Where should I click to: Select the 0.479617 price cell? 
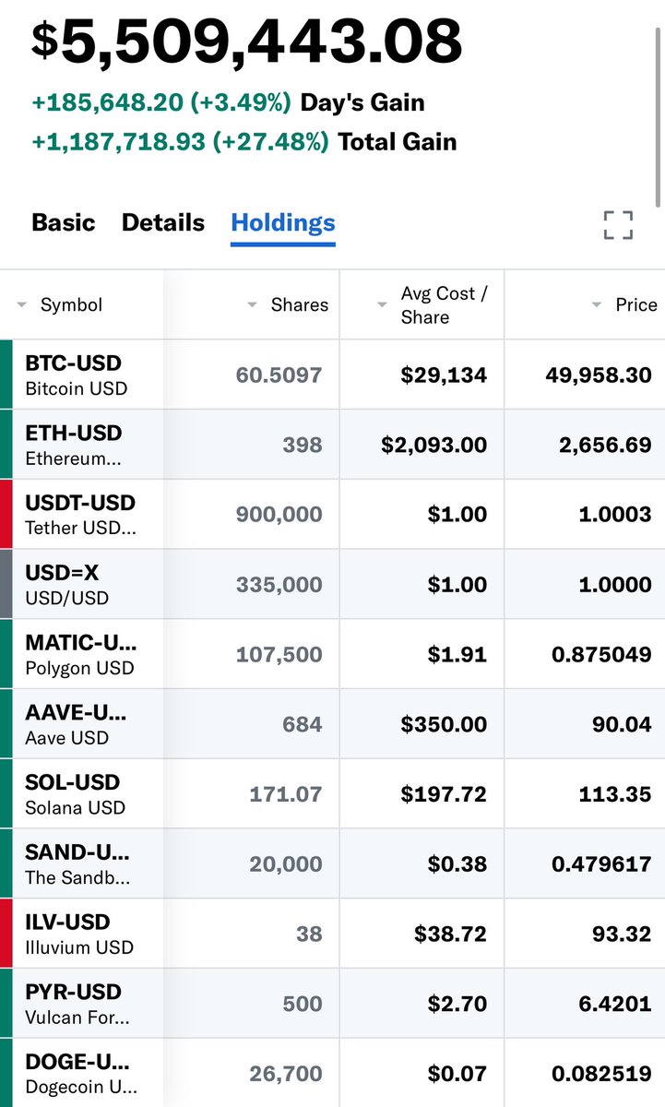(585, 864)
